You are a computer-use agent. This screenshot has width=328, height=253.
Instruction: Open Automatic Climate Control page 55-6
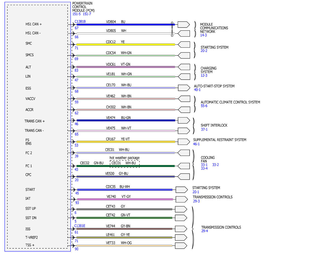pos(204,106)
